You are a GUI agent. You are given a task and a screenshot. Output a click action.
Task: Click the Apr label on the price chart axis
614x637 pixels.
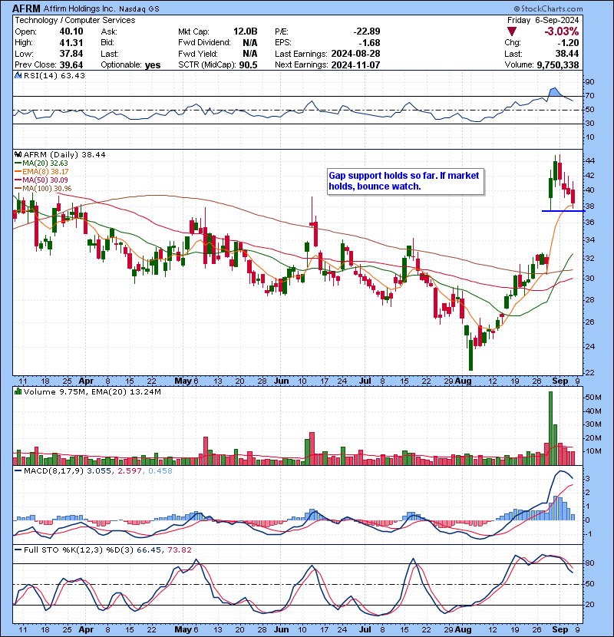(x=86, y=381)
